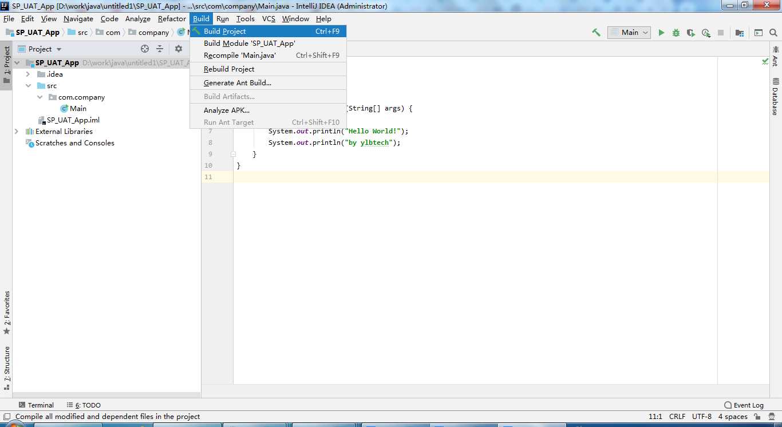Open the Run Anything window icon
Screen dimensions: 782x427
[x=759, y=33]
